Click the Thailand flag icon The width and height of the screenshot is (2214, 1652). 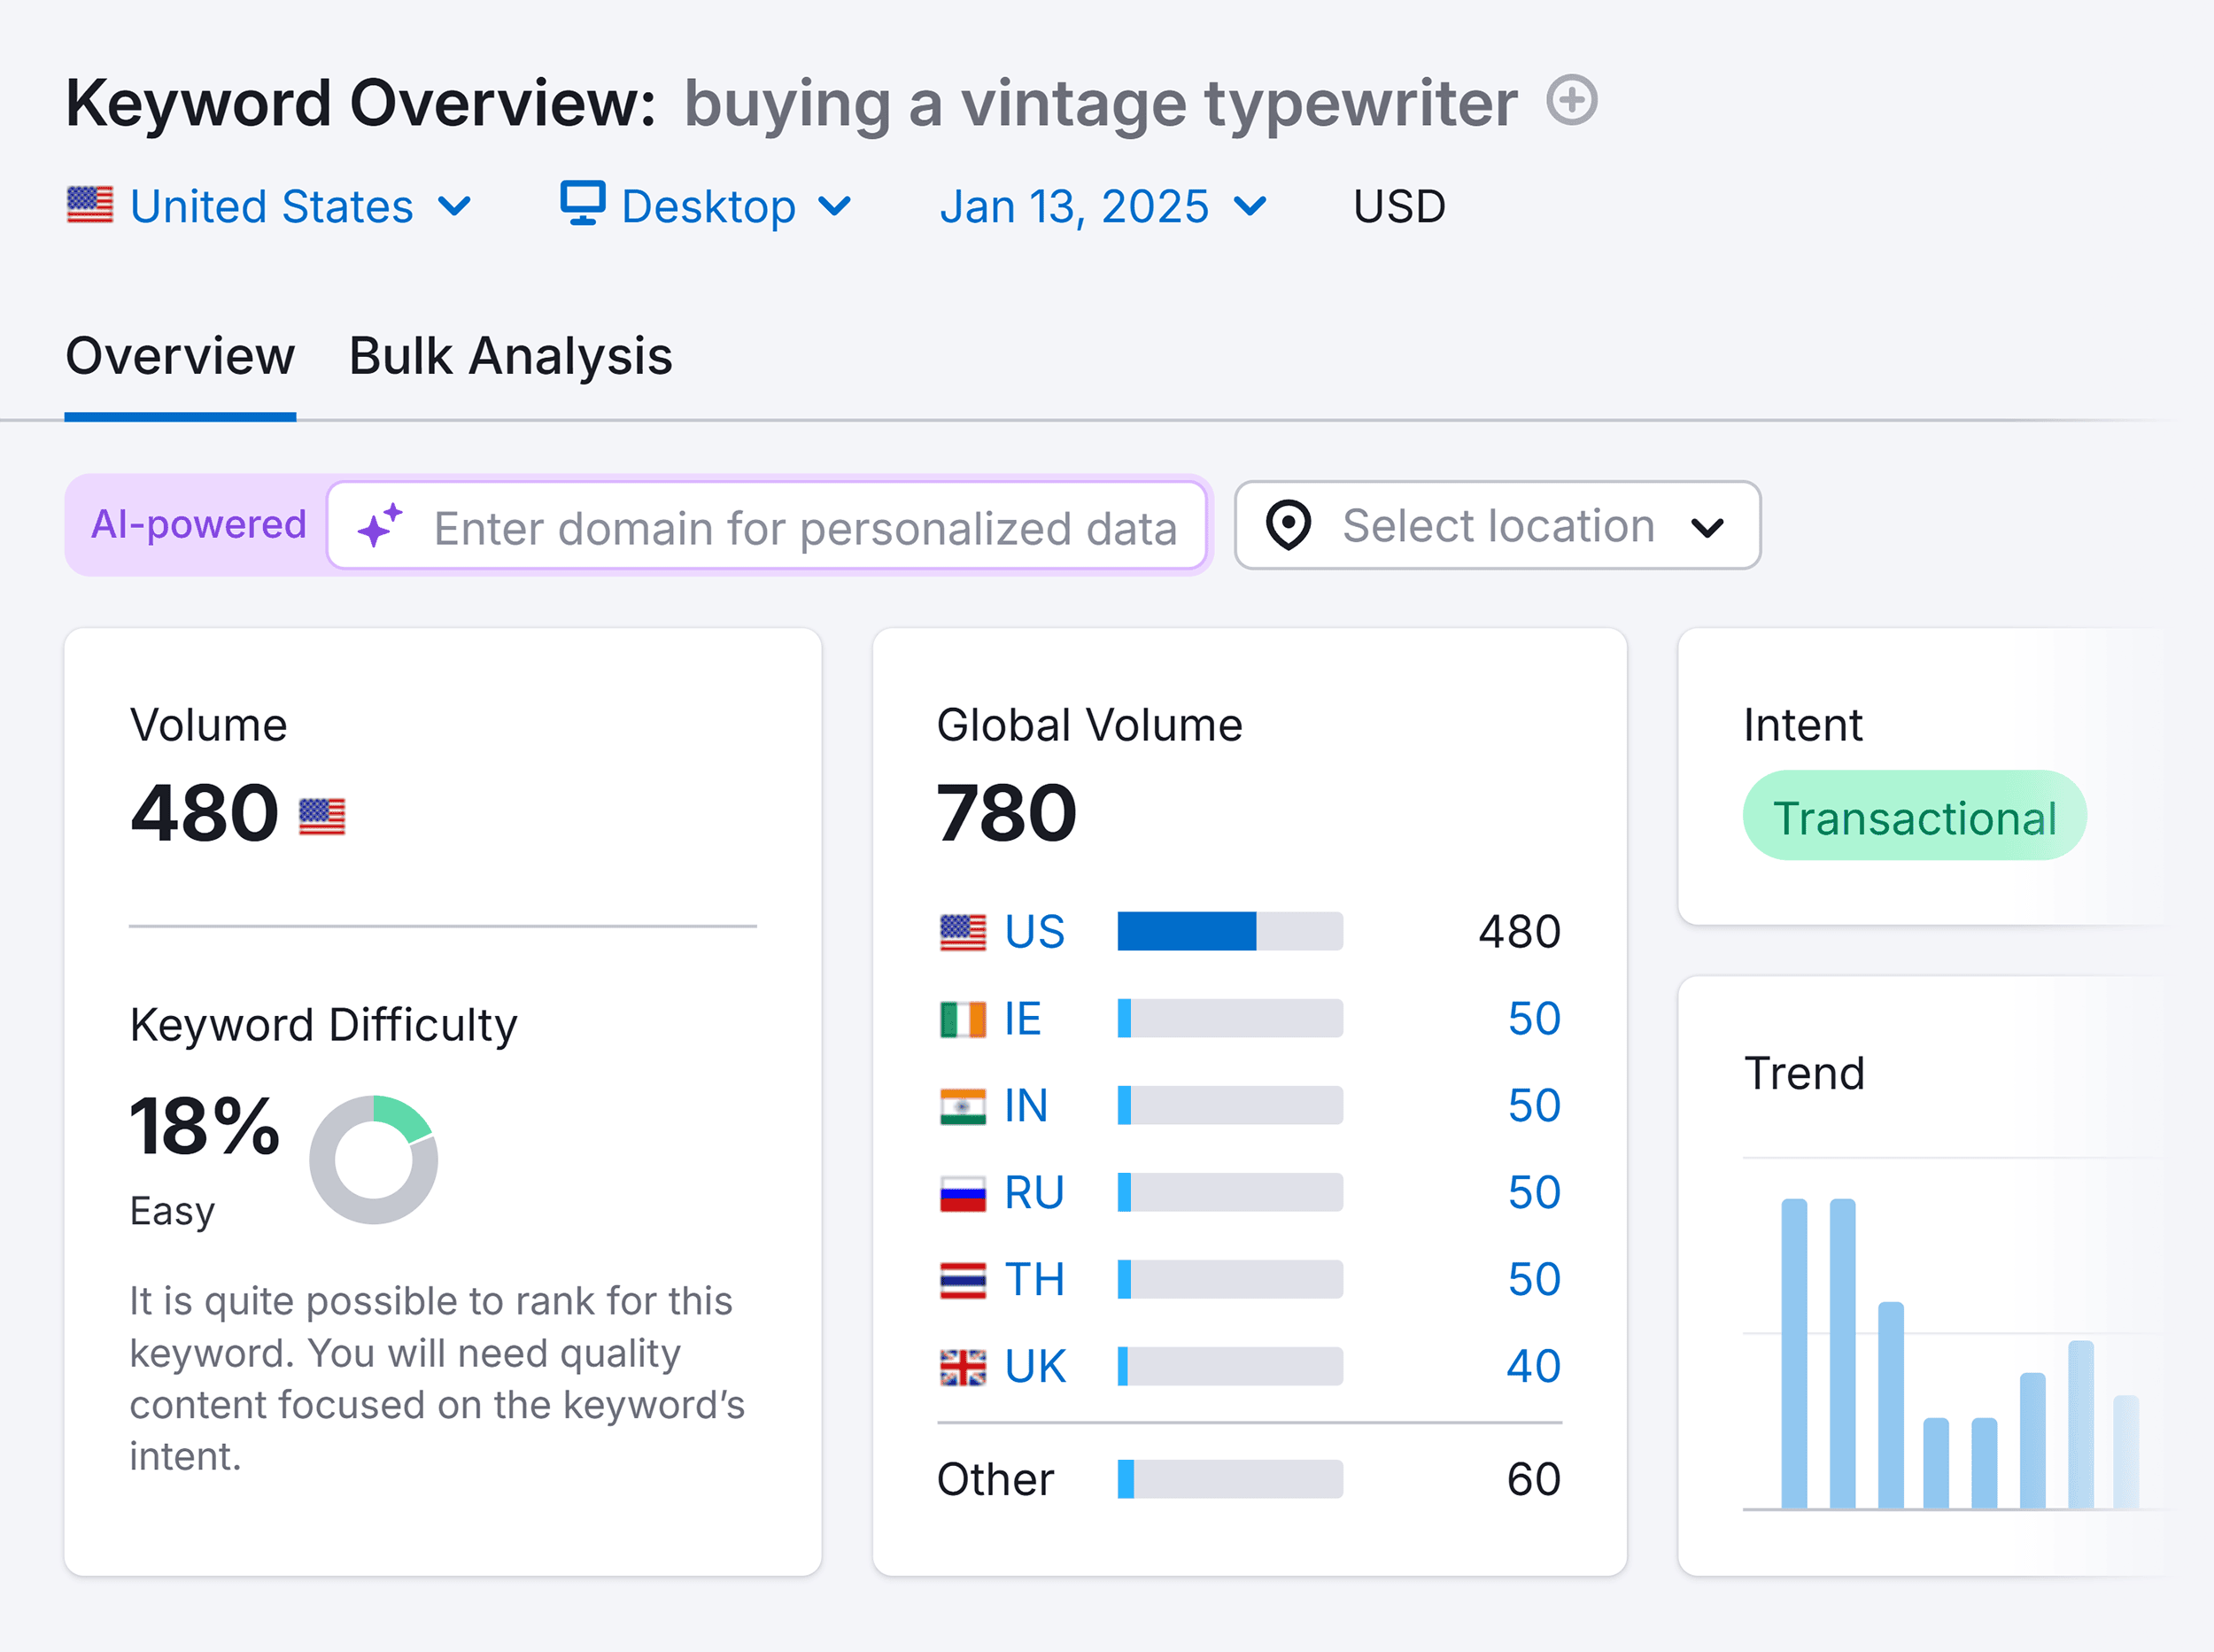(963, 1280)
